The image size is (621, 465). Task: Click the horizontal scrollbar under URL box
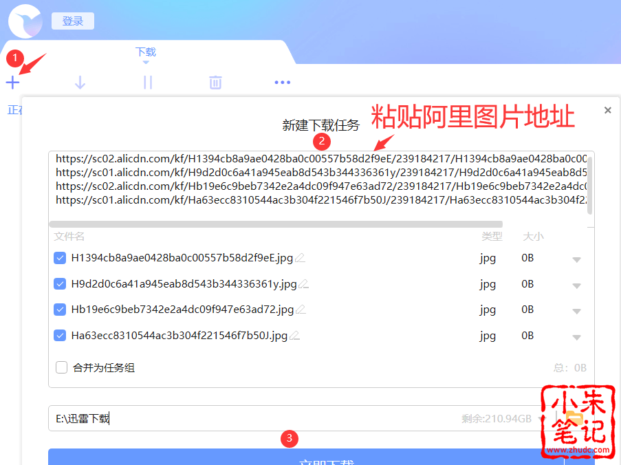coord(275,224)
